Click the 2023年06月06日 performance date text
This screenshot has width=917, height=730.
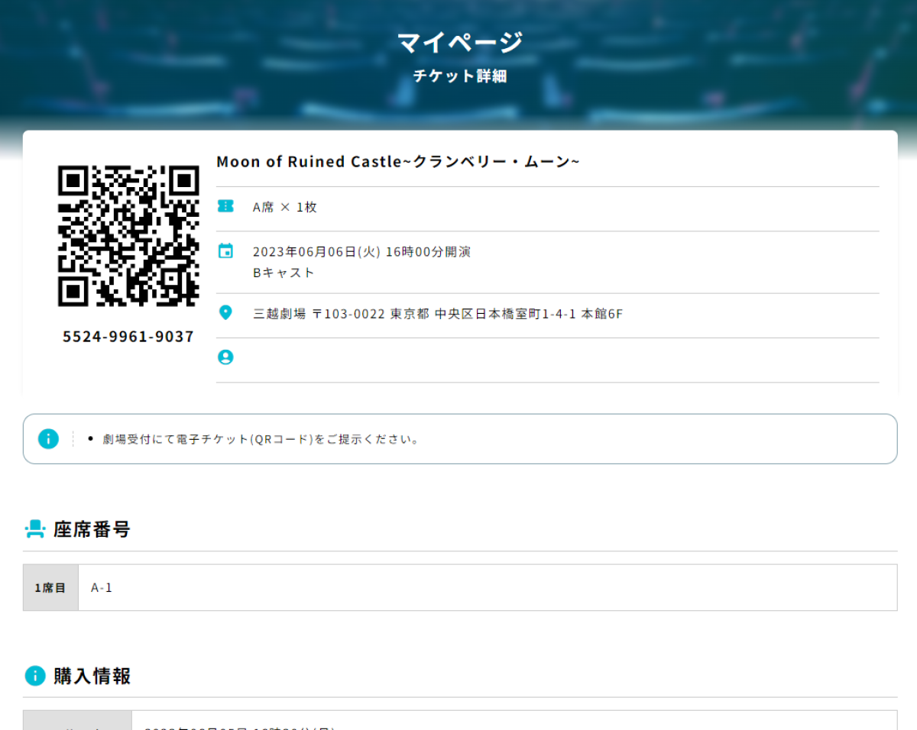pos(361,252)
